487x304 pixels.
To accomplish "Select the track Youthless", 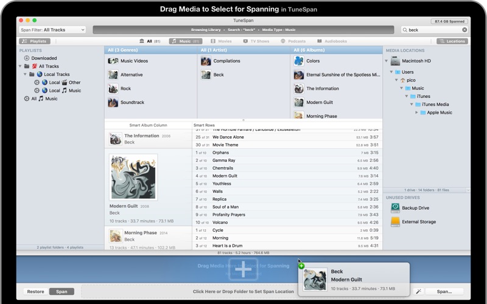I will pos(287,184).
